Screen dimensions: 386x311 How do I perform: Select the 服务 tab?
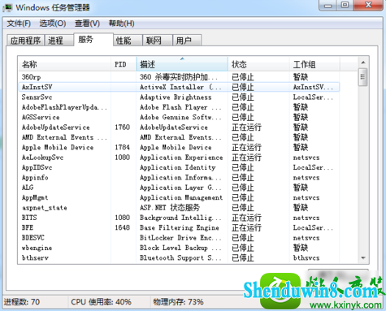click(93, 40)
